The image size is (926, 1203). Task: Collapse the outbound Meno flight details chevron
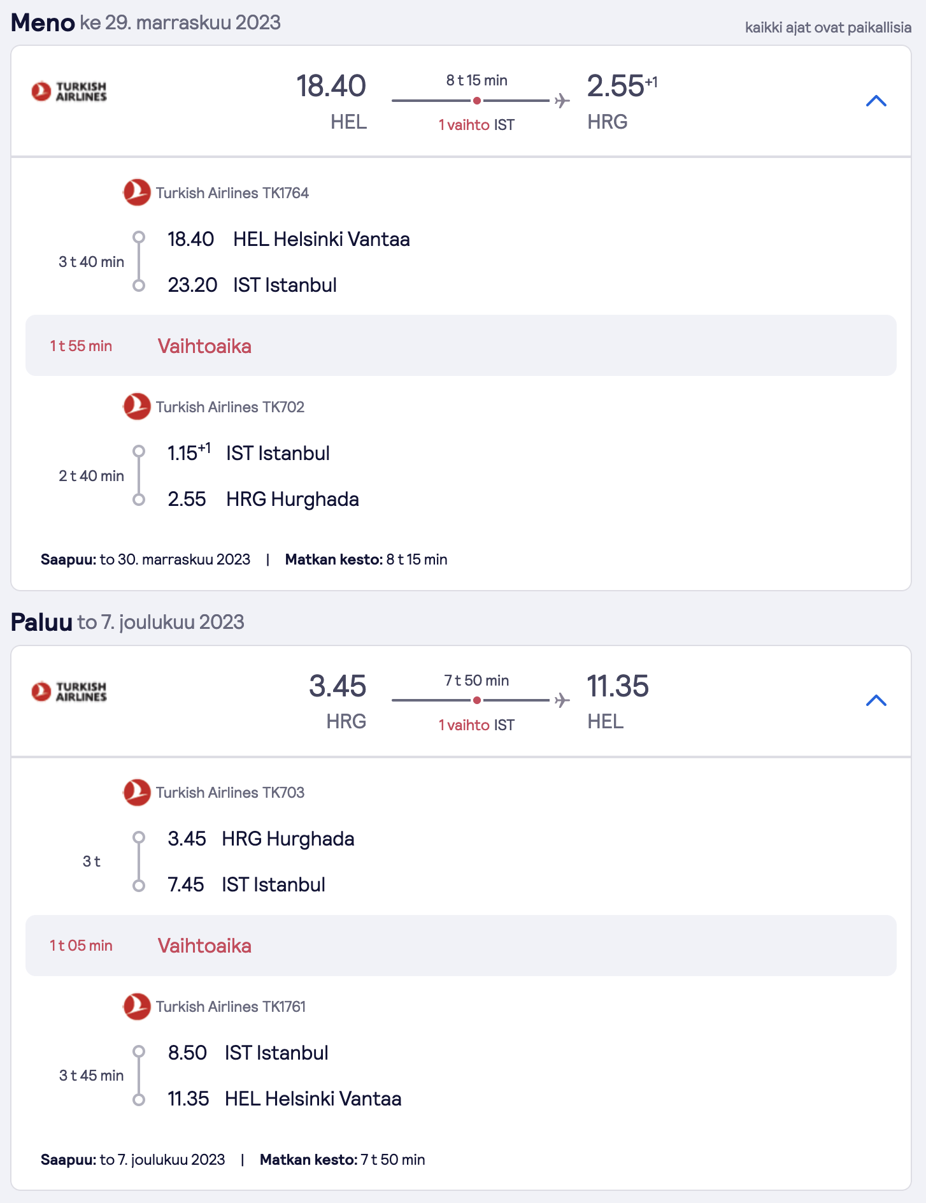[x=876, y=101]
